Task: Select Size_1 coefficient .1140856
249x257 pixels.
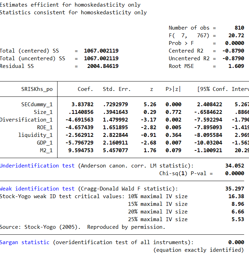Action: tap(81, 112)
